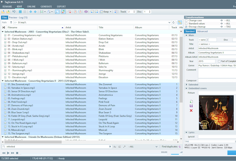Skip forward to next track in player
The width and height of the screenshot is (236, 161).
tap(13, 153)
